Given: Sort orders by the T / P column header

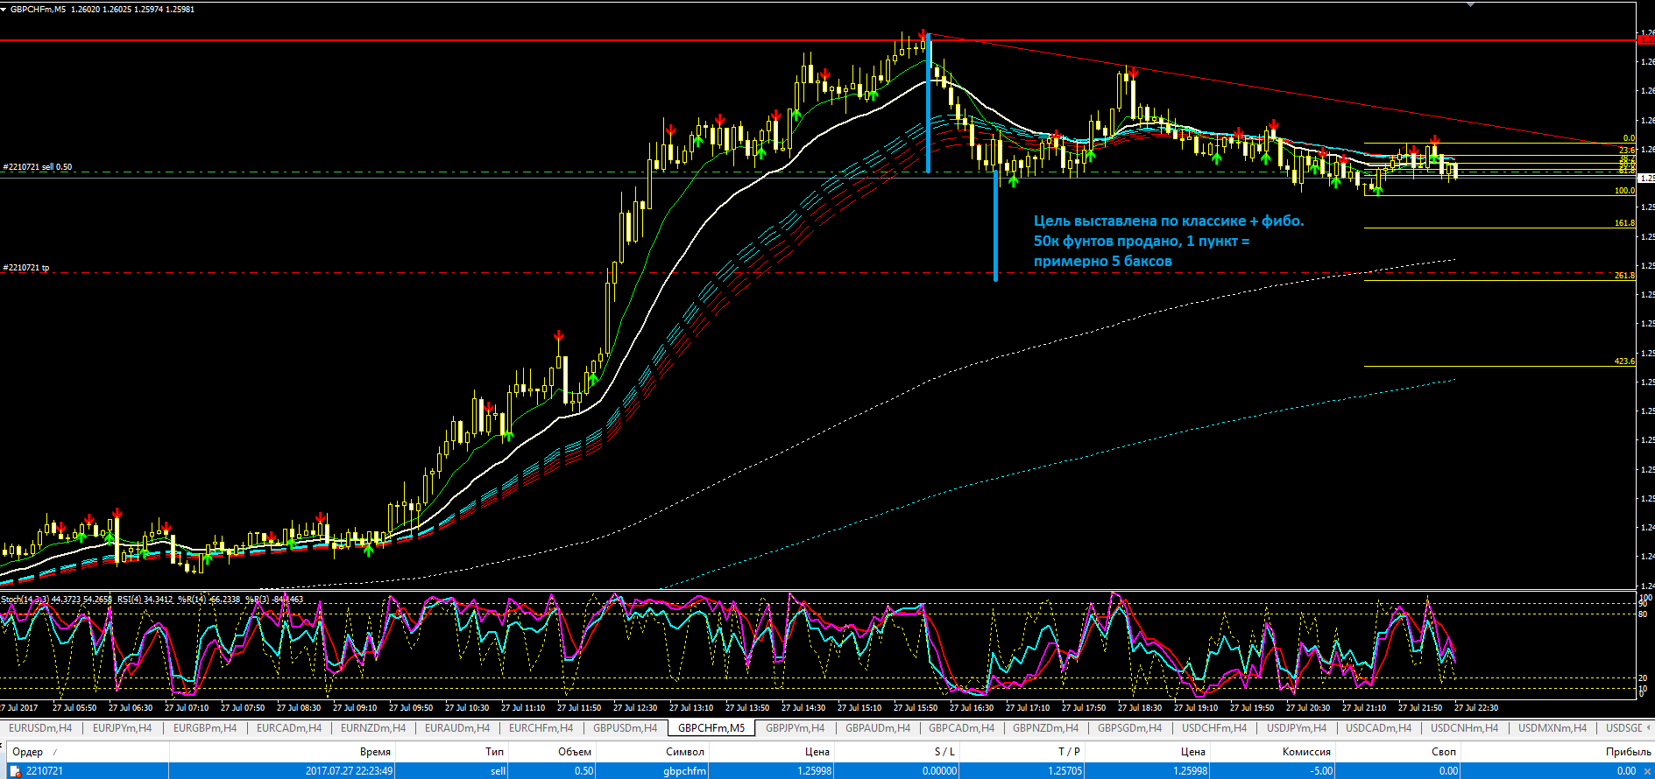Looking at the screenshot, I should tap(1023, 752).
